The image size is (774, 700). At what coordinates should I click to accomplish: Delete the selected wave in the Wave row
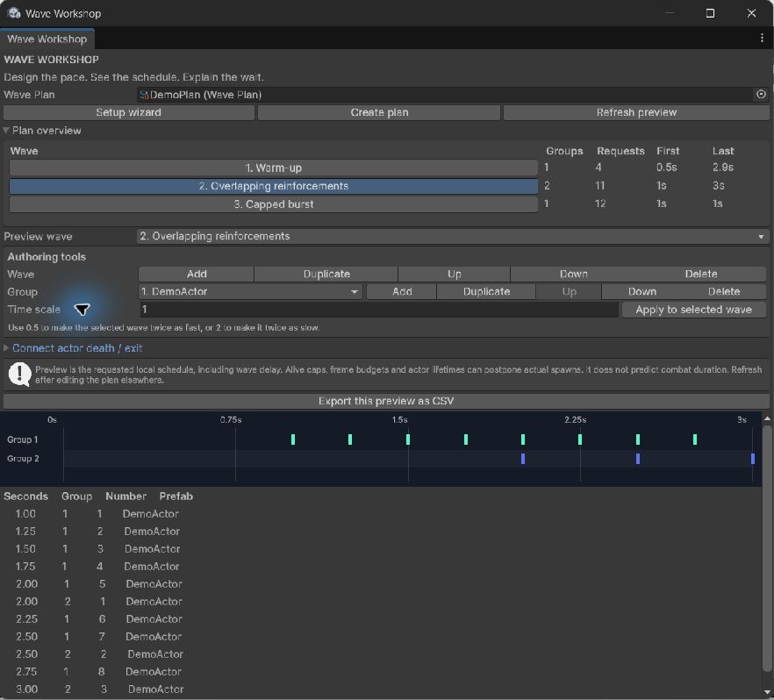[x=701, y=274]
